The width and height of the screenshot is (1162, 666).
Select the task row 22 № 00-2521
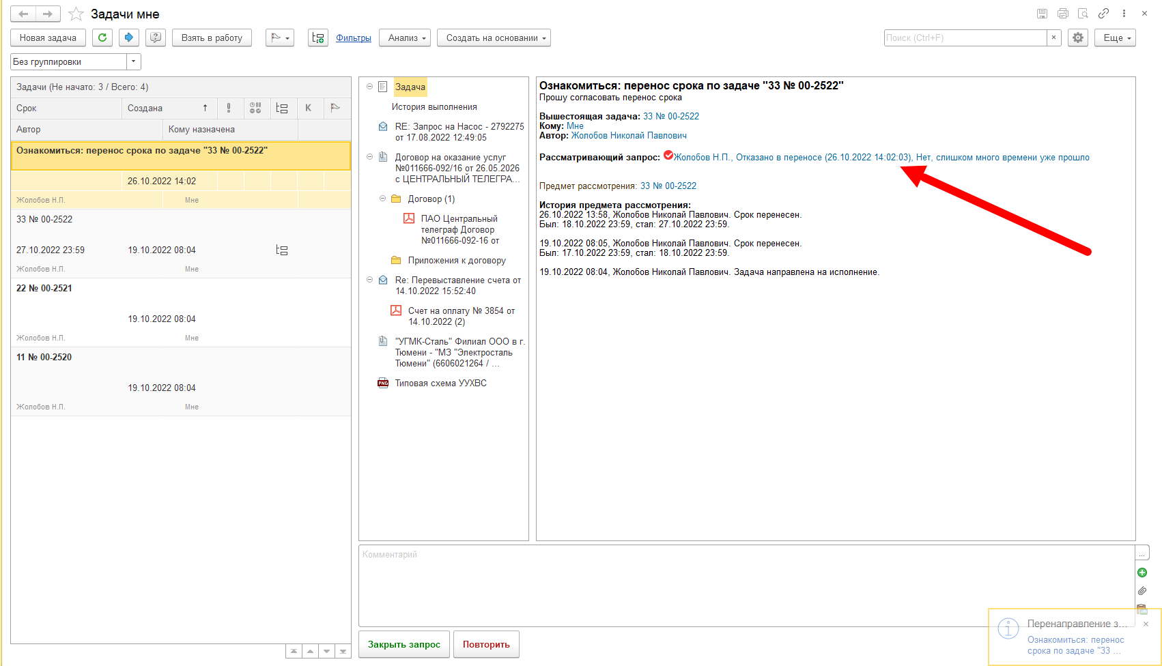click(181, 313)
